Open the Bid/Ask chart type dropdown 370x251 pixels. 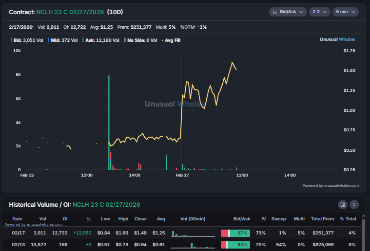coord(287,12)
